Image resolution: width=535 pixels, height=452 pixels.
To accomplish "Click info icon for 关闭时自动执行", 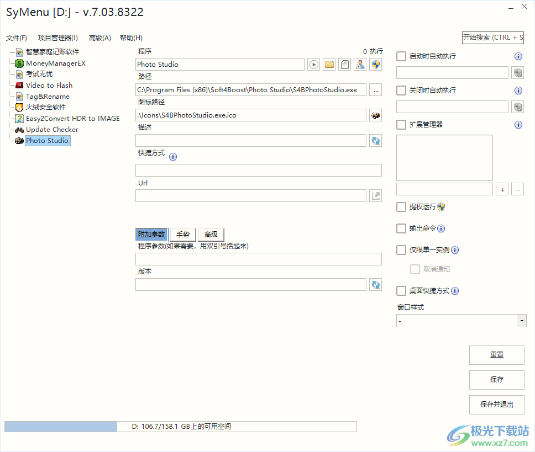I will [518, 91].
